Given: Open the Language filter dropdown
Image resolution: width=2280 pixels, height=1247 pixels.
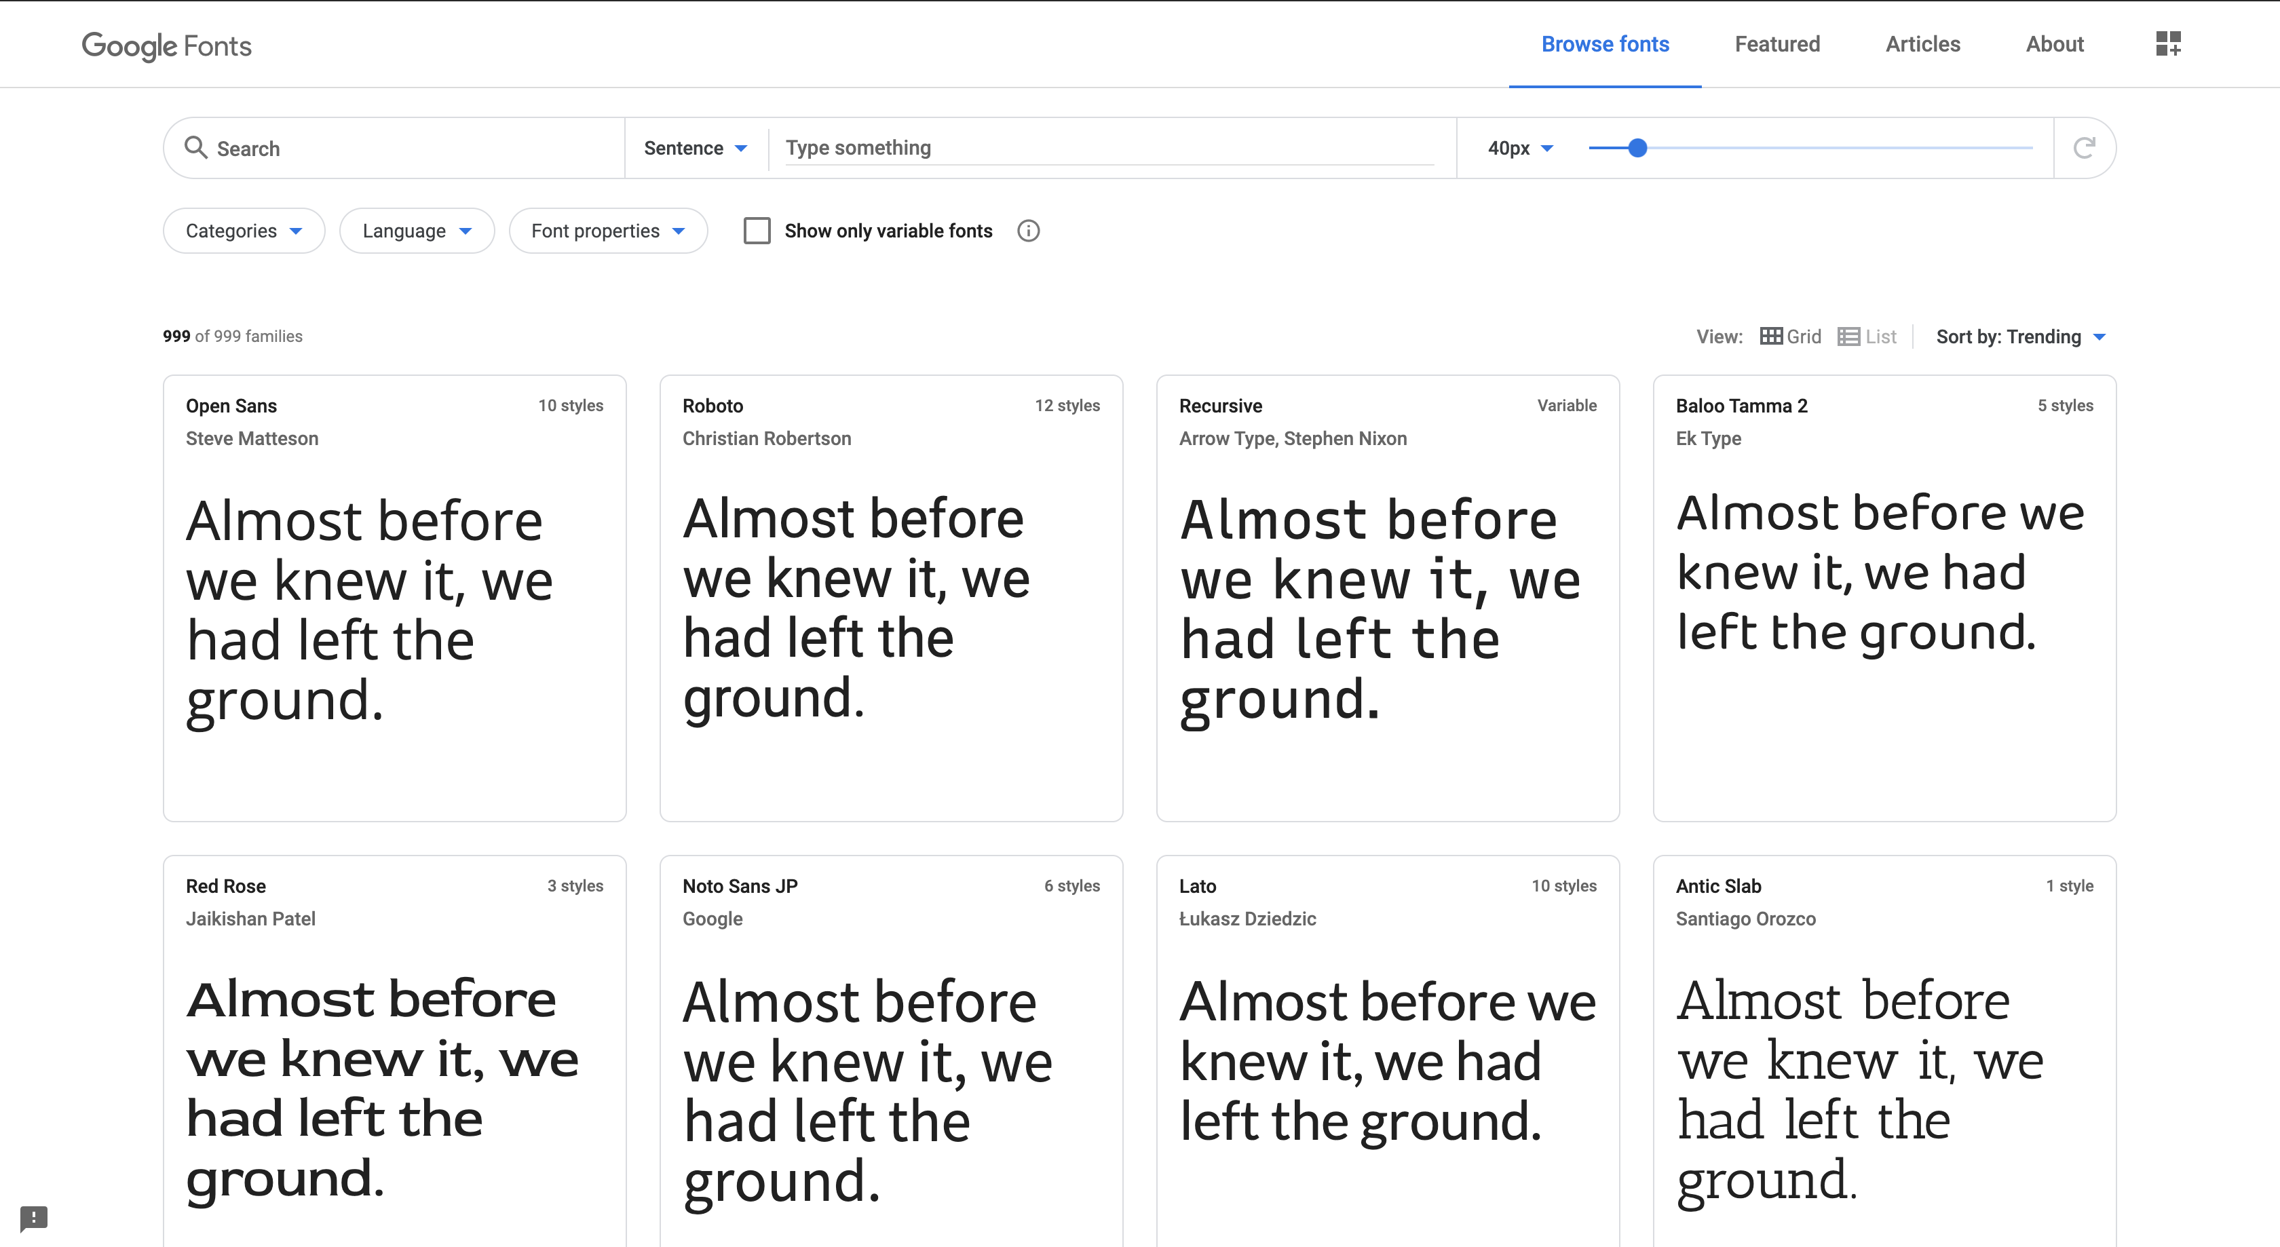Looking at the screenshot, I should (416, 231).
